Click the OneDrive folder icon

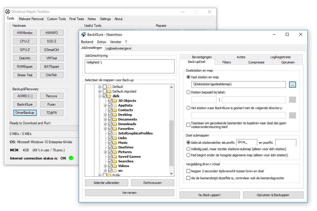tap(115, 147)
